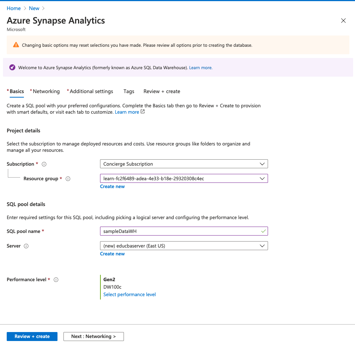
Task: Close the Azure Synapse Analytics pane
Action: pos(343,21)
